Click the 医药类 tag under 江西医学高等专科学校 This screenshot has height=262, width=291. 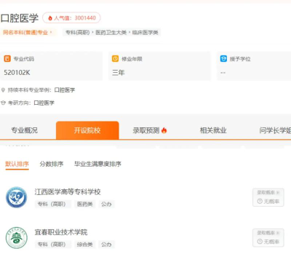[x=85, y=204]
